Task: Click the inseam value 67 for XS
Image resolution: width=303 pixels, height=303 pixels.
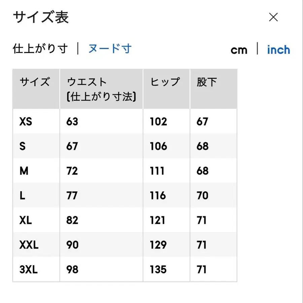Action: (x=202, y=122)
